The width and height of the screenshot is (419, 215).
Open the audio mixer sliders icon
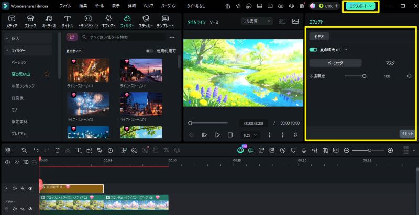315,150
